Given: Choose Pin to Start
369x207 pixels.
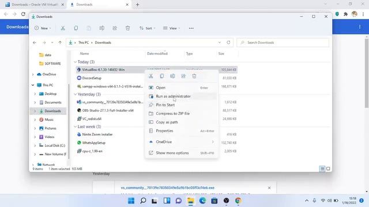Looking at the screenshot, I should [182, 105].
